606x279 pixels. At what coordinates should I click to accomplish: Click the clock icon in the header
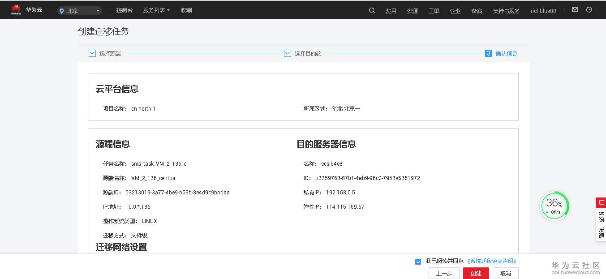point(589,10)
